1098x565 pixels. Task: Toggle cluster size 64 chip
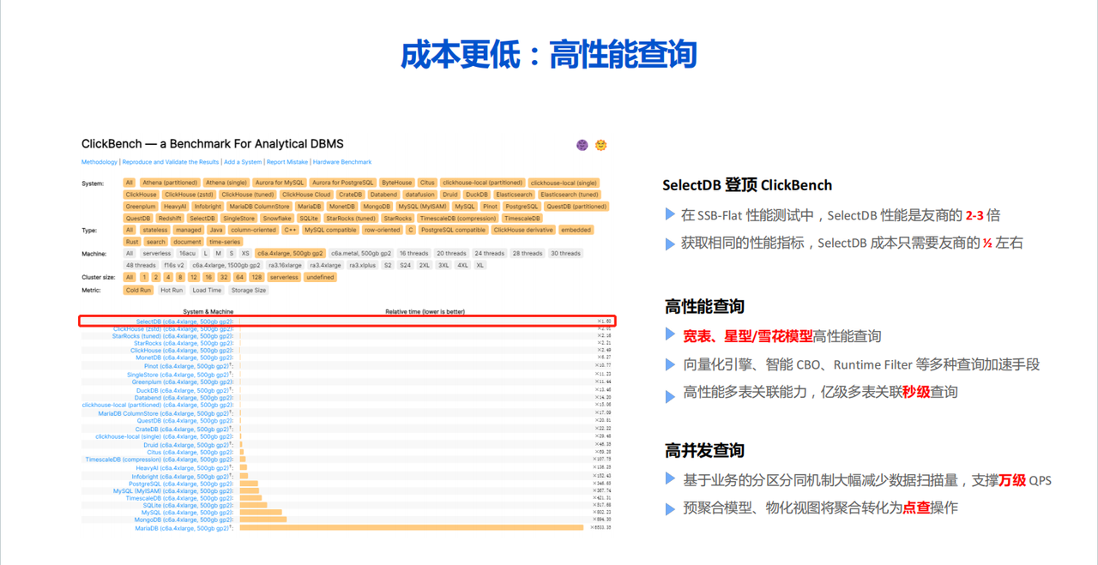239,278
